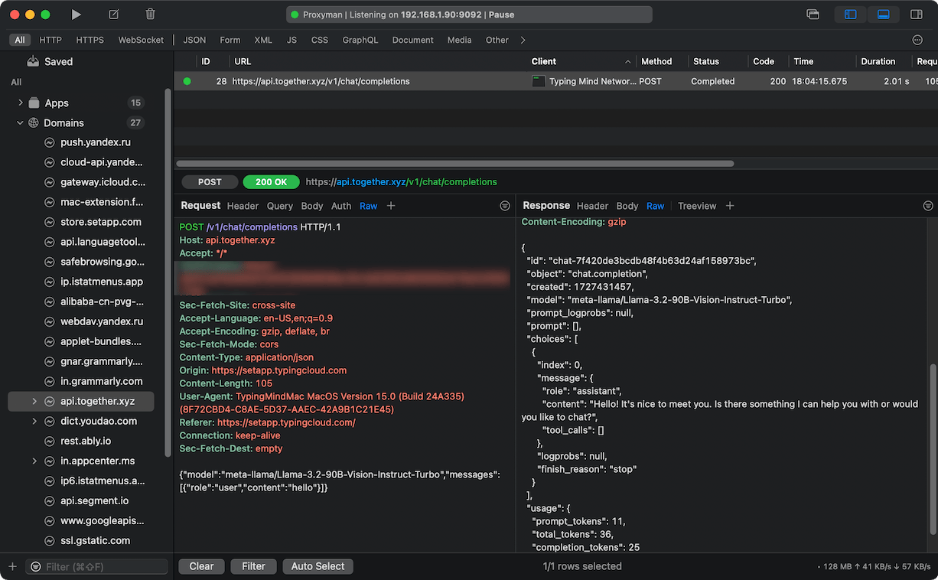Click the Clear button
Screen dimensions: 938x580
(201, 566)
